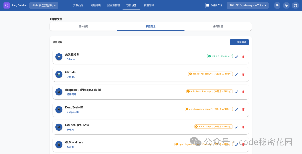302x154 pixels.
Task: Toggle dark mode moon icon
Action: (x=286, y=5)
